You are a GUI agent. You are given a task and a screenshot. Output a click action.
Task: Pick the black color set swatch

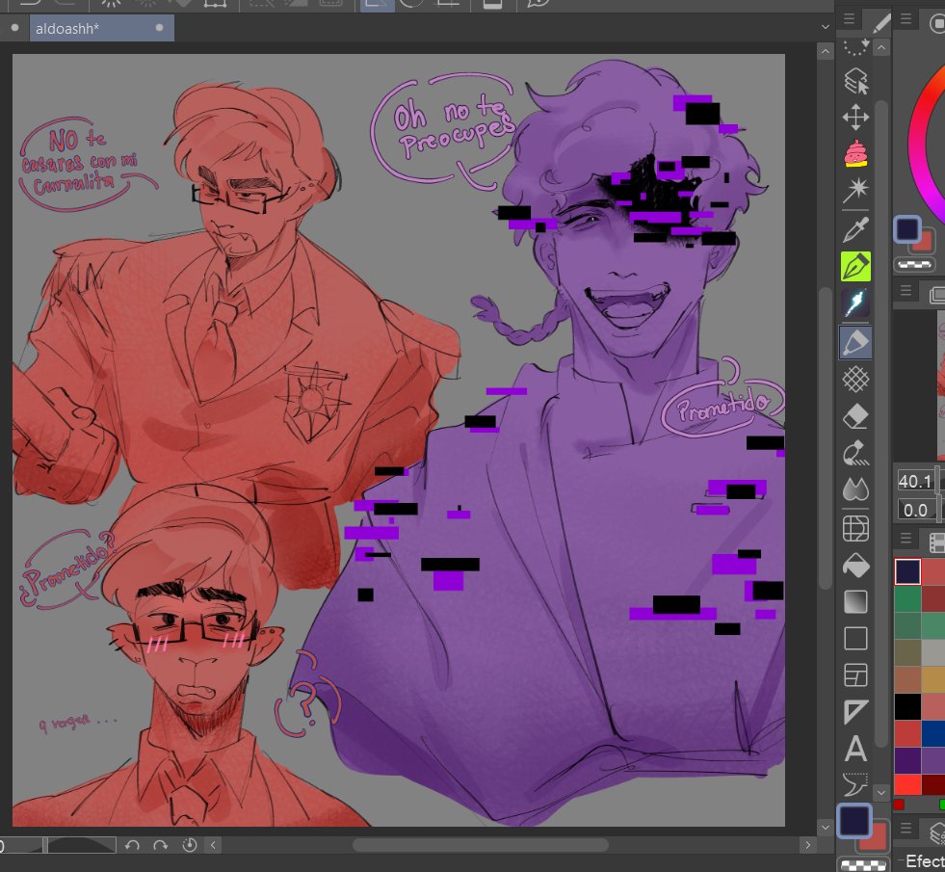pyautogui.click(x=907, y=707)
